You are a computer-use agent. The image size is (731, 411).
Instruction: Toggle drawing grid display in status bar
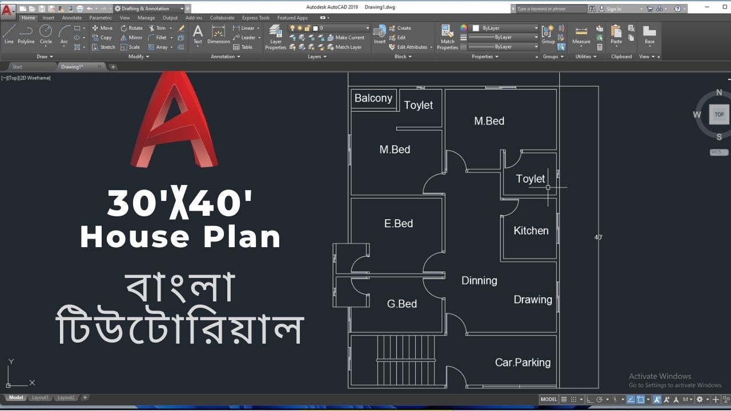[564, 400]
